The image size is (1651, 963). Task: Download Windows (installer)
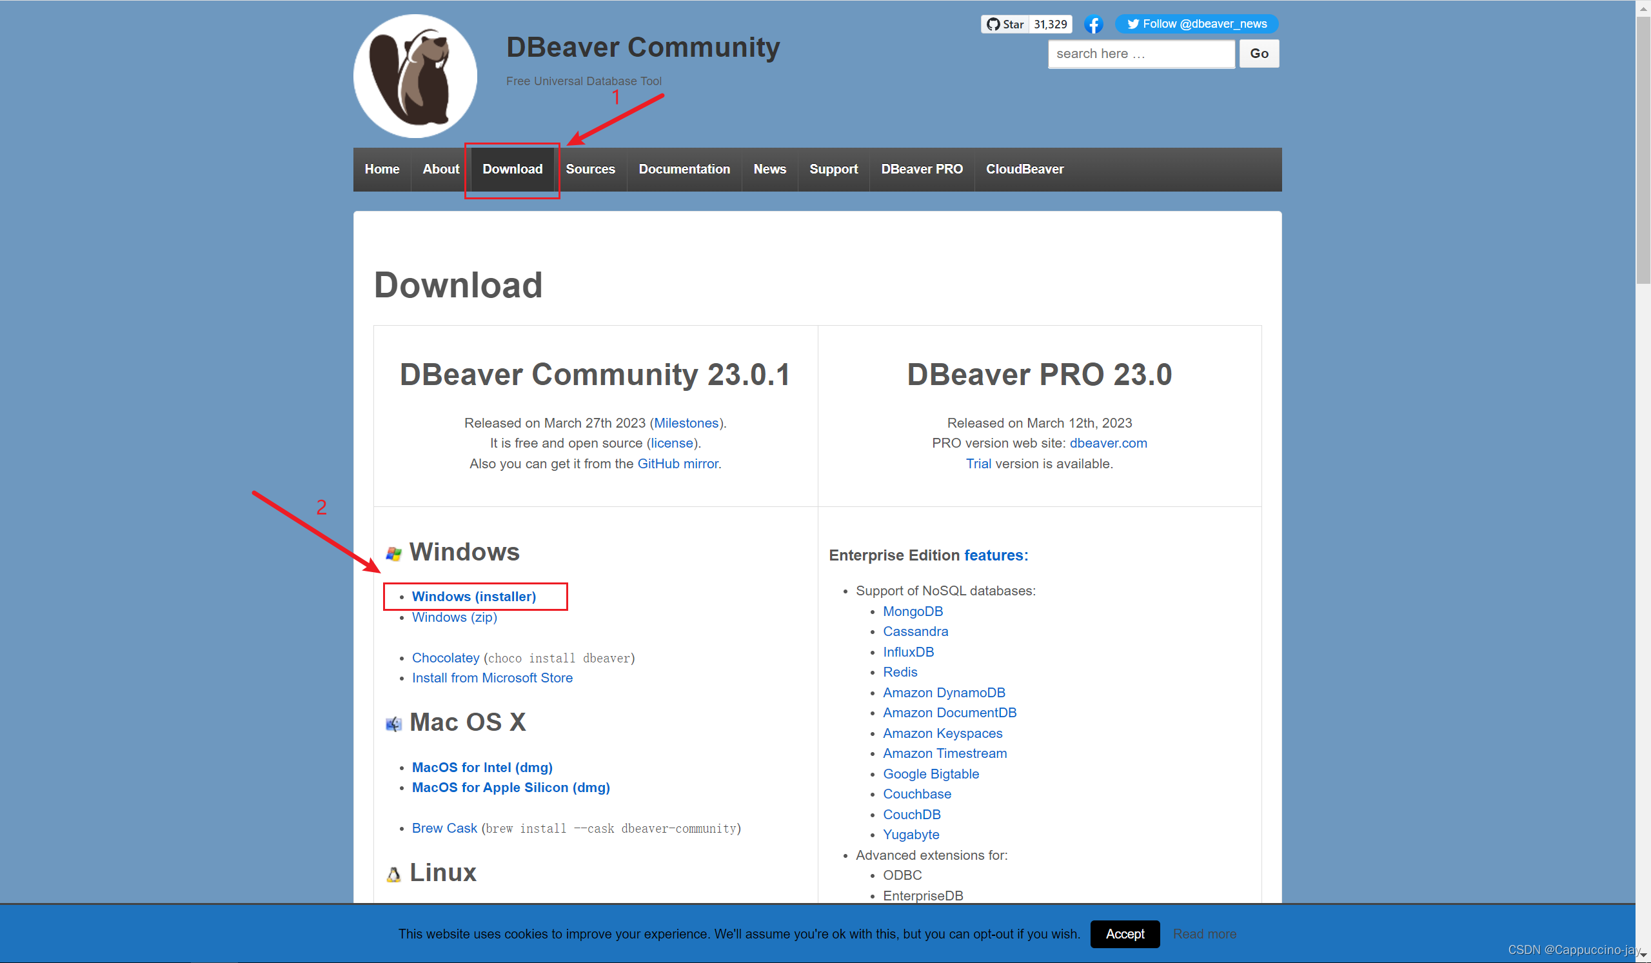click(473, 597)
